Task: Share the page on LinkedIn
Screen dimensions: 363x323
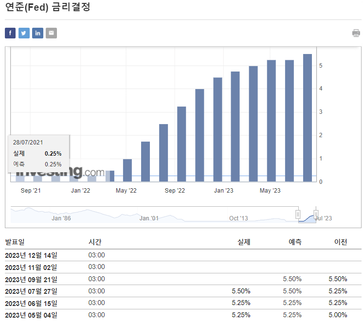Action: [x=37, y=33]
